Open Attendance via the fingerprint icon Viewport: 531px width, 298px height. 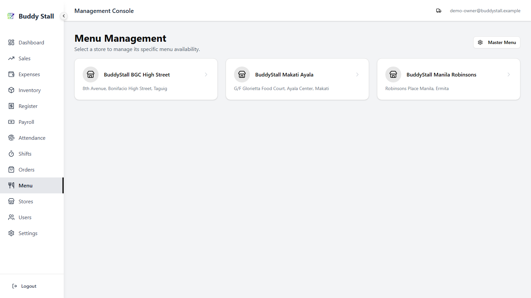(x=11, y=138)
